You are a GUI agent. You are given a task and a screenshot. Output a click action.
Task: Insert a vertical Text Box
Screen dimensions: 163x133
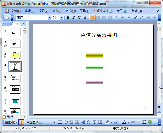(x=77, y=122)
